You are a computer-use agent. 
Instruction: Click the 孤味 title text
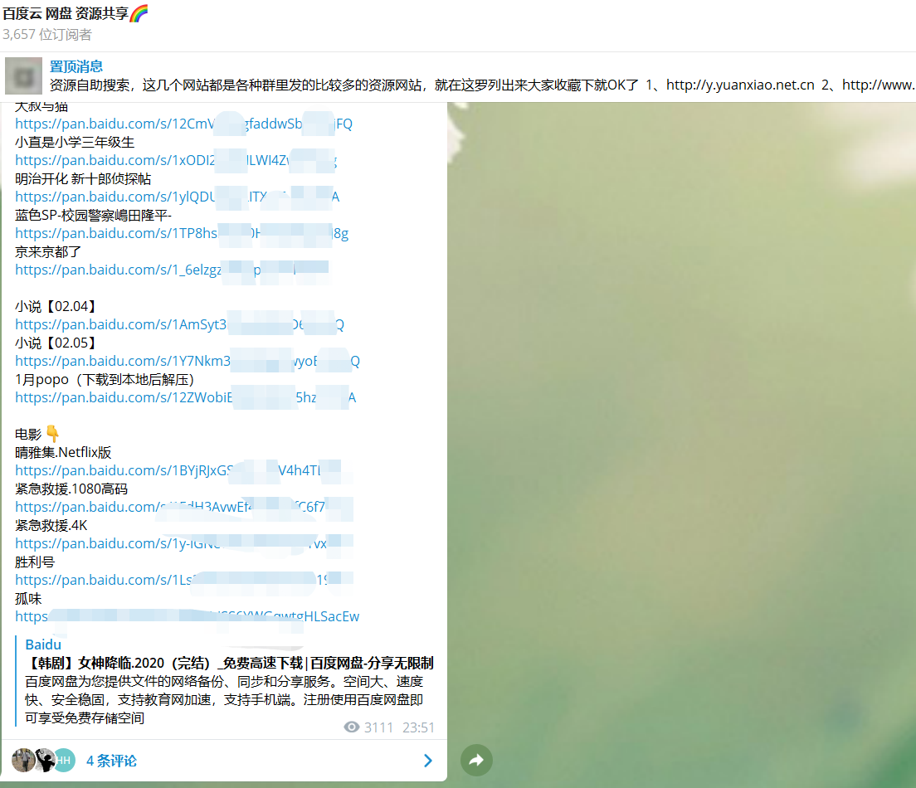[28, 599]
